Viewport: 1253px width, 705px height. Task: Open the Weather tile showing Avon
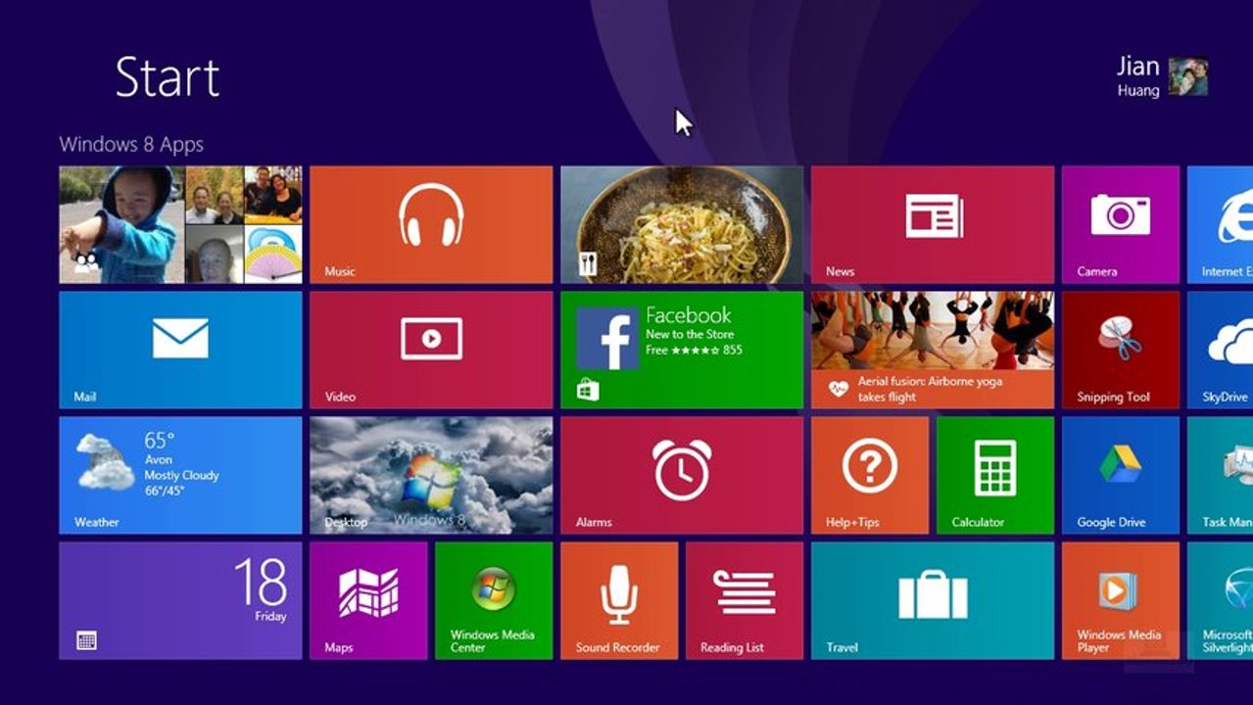(180, 476)
